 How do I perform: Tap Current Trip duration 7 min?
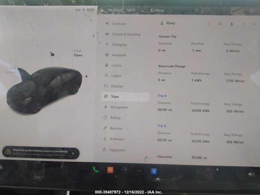(x=197, y=50)
